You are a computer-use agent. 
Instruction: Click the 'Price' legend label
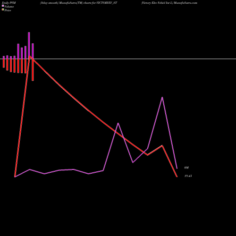coord(8,10)
